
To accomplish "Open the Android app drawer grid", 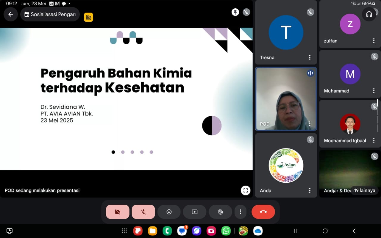I will 124,231.
